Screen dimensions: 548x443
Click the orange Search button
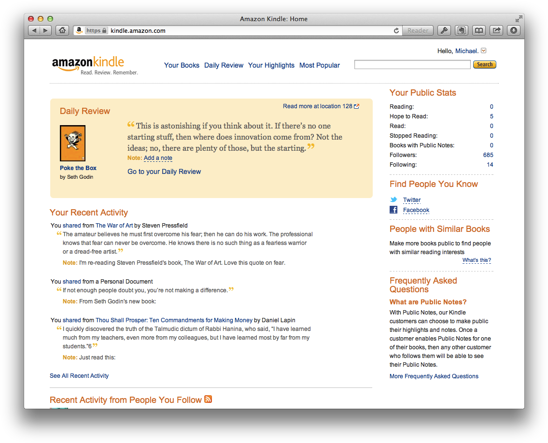(x=484, y=64)
